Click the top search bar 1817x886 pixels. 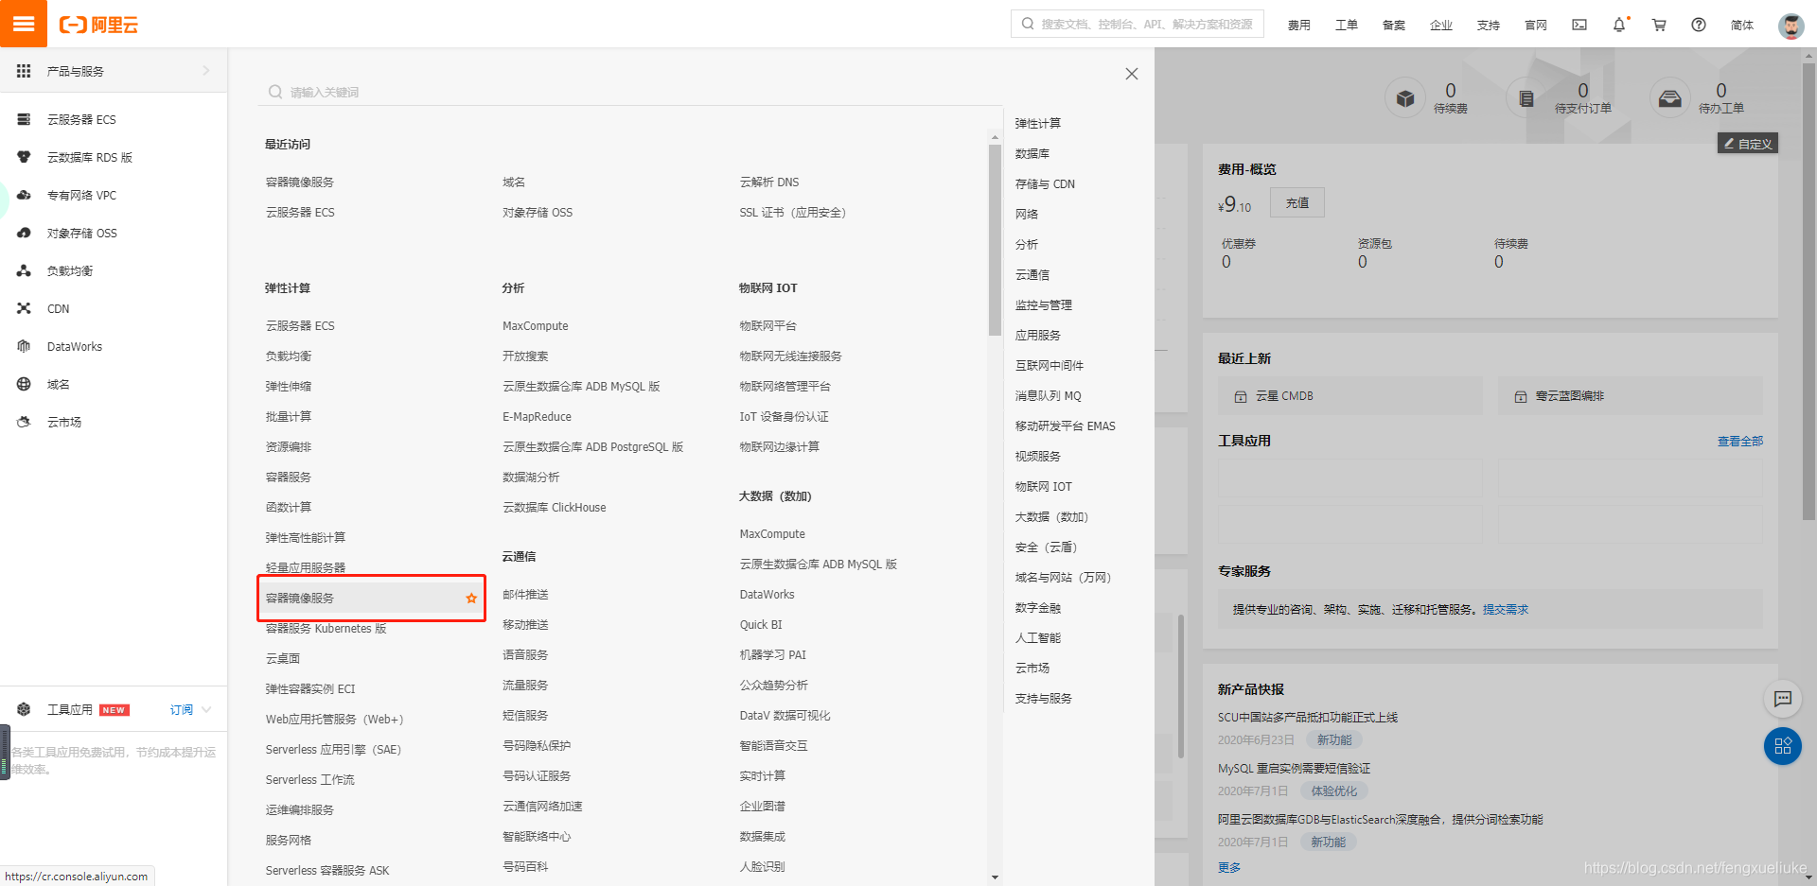click(x=1138, y=24)
